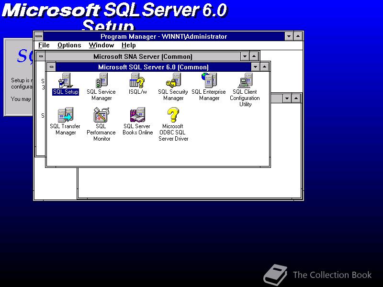
Task: Select SQL Performance Monitor icon
Action: (x=101, y=115)
